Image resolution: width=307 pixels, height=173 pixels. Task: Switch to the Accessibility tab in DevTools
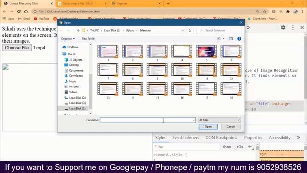coord(279,138)
